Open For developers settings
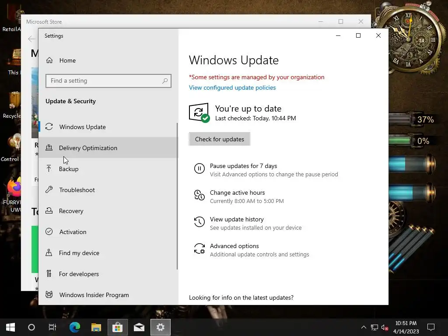This screenshot has height=336, width=448. click(x=108, y=274)
